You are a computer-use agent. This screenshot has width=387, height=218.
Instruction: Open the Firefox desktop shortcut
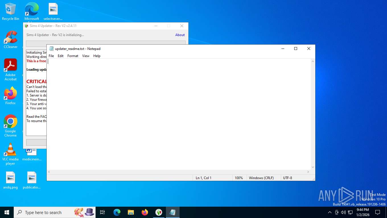11,96
